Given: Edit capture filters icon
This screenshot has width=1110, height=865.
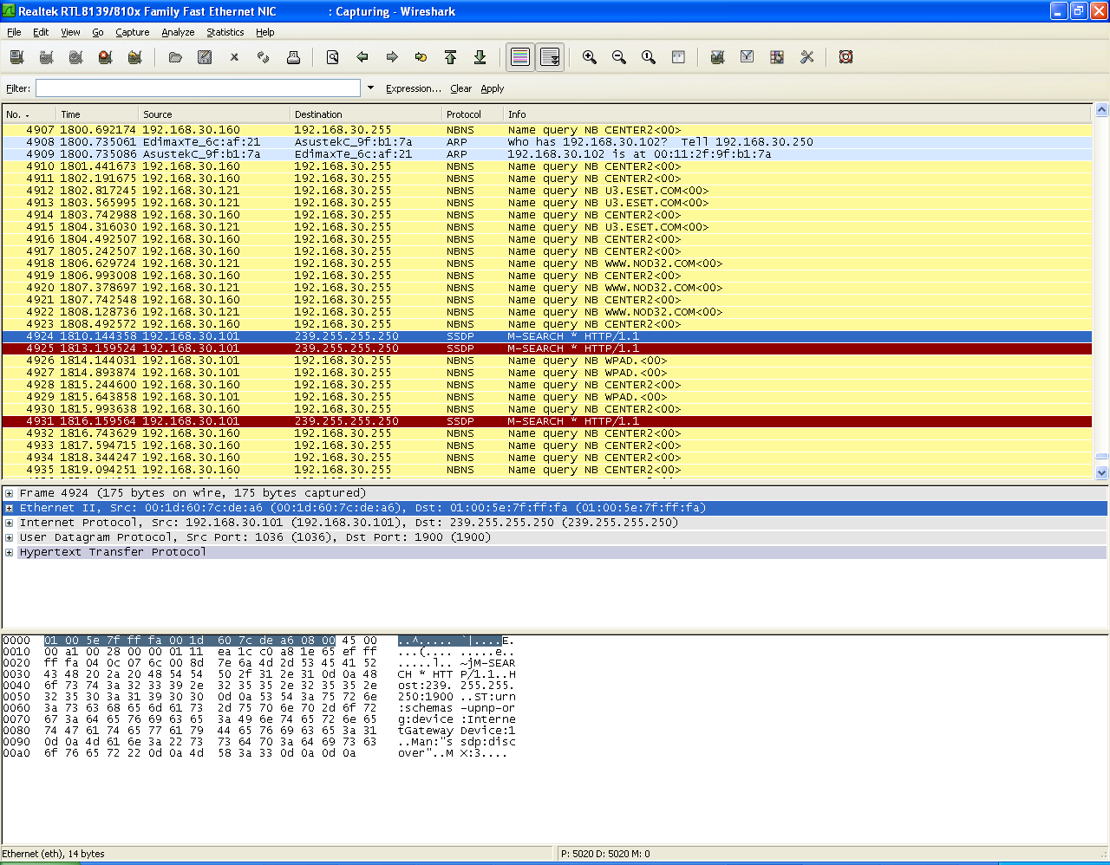Looking at the screenshot, I should click(717, 57).
